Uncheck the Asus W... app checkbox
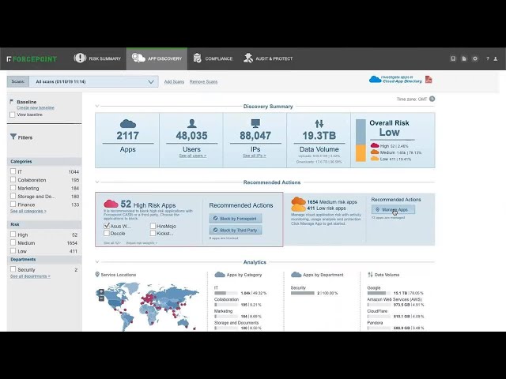Image resolution: width=506 pixels, height=379 pixels. (107, 226)
